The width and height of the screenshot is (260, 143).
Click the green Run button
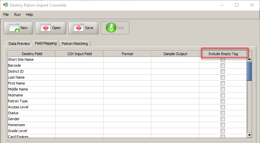[115, 28]
